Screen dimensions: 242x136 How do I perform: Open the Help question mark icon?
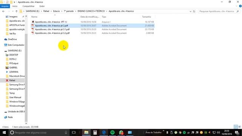[240, 6]
